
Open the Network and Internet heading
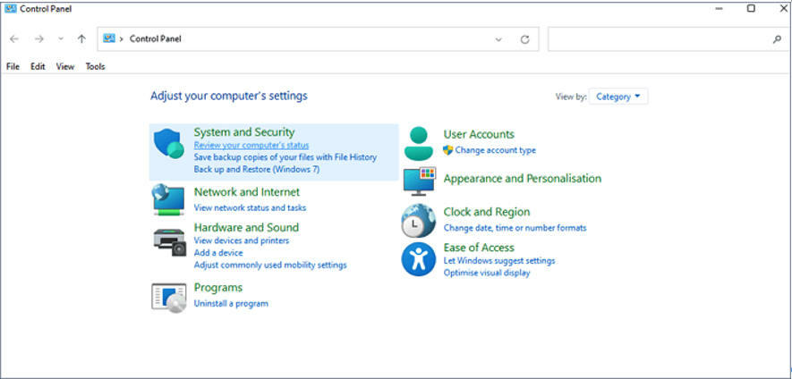click(x=247, y=192)
